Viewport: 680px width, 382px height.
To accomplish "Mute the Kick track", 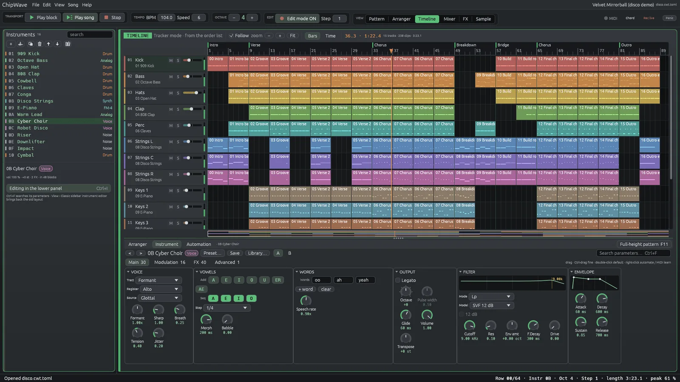I will [x=171, y=60].
